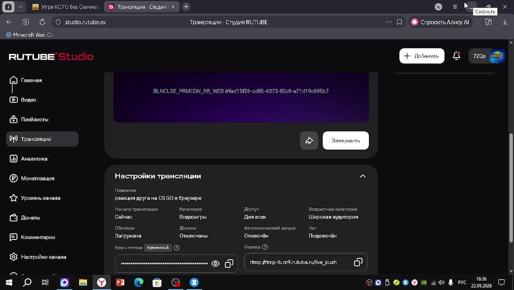Open the page options ellipsis menu

click(388, 22)
